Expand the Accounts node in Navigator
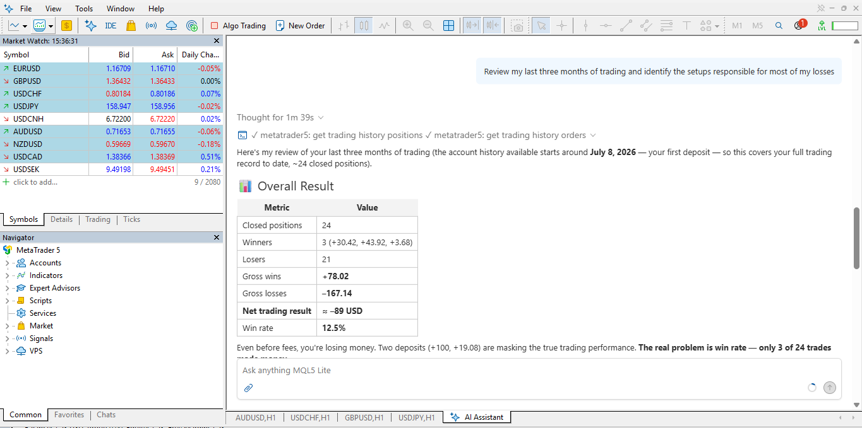 tap(7, 263)
